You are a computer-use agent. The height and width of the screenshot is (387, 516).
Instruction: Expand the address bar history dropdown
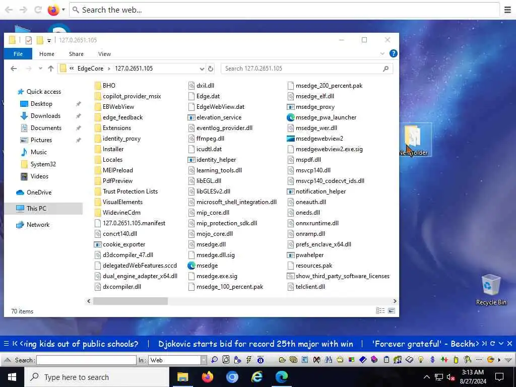(202, 69)
